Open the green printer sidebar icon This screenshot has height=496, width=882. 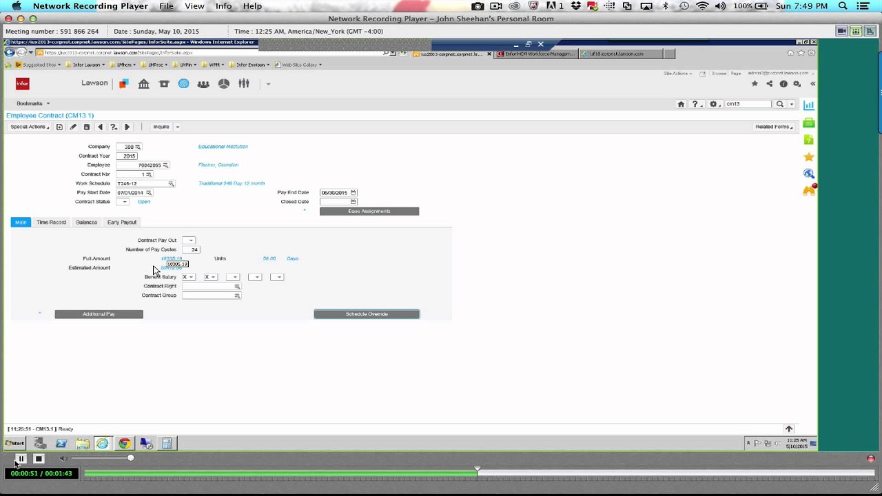click(809, 123)
